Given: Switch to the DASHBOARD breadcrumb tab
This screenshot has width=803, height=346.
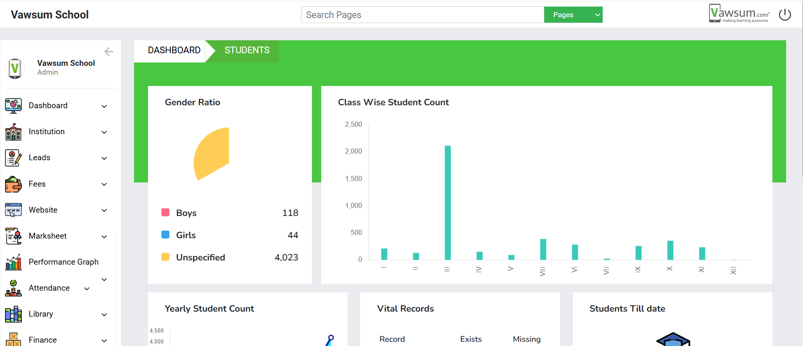Looking at the screenshot, I should 174,50.
